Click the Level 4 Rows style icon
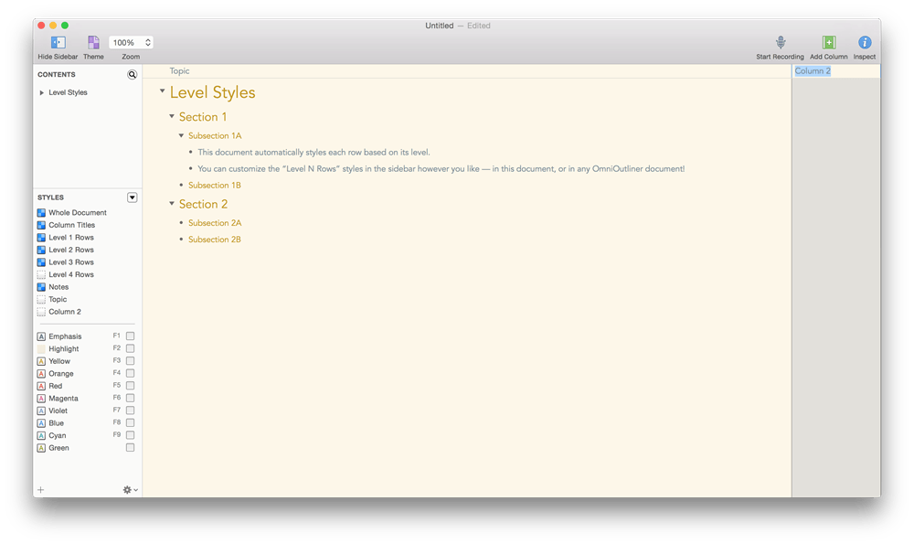The image size is (914, 544). [x=41, y=274]
